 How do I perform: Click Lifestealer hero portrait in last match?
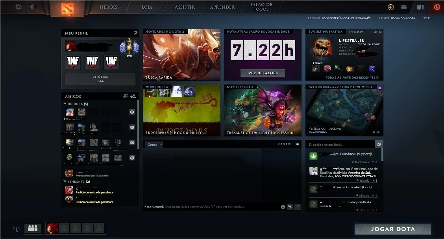[x=322, y=48]
